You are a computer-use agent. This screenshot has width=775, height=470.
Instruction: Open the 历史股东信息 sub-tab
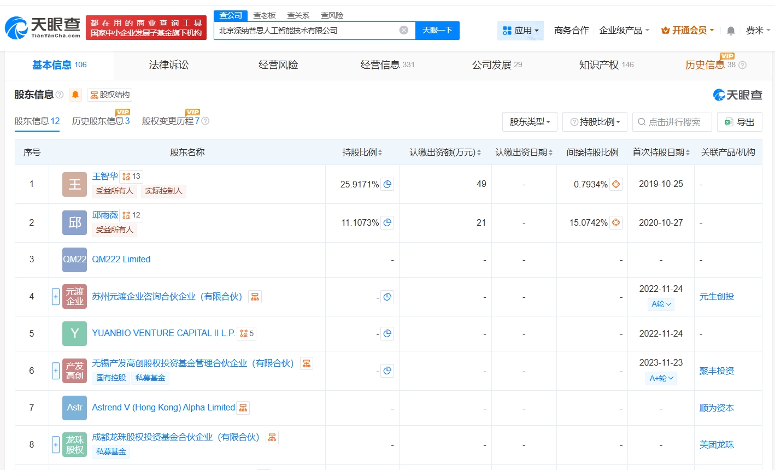[x=101, y=121]
